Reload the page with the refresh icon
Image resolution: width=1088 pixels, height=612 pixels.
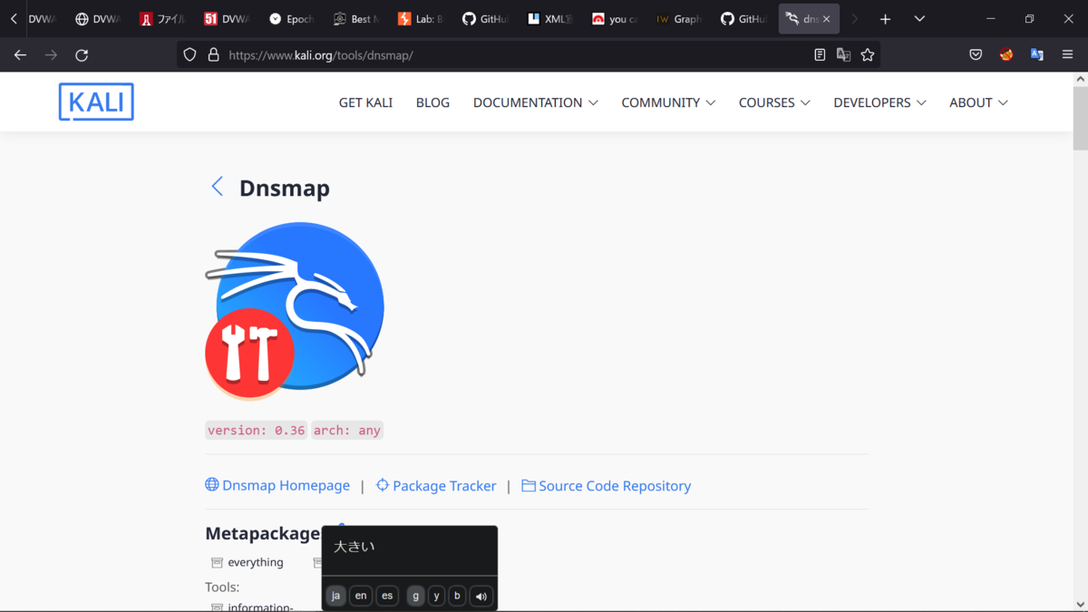tap(82, 55)
